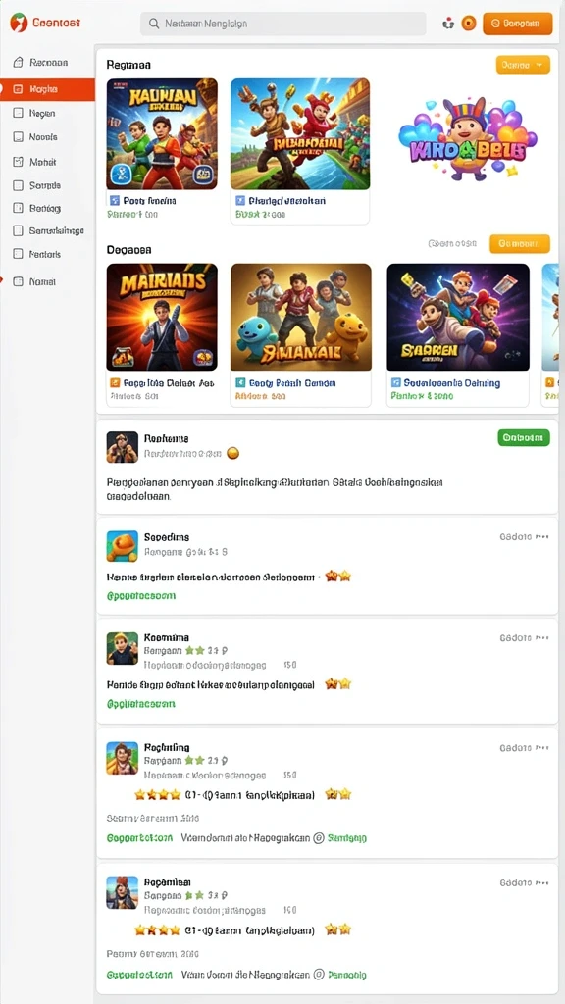Click the sidebar icon next to 'Nomal'
The width and height of the screenshot is (565, 1004).
[18, 281]
